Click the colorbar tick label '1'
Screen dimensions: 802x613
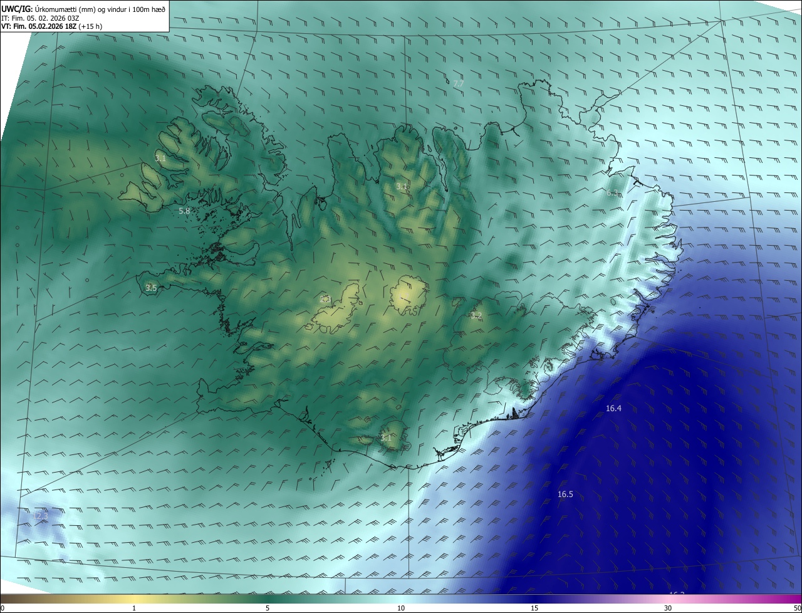[134, 609]
